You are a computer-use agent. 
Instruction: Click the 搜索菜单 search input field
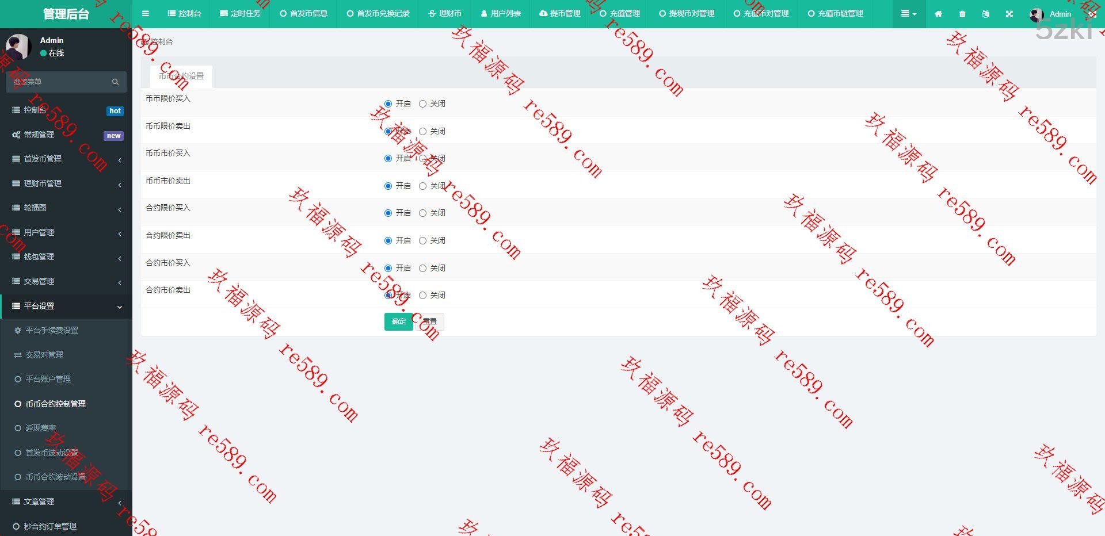click(x=58, y=82)
